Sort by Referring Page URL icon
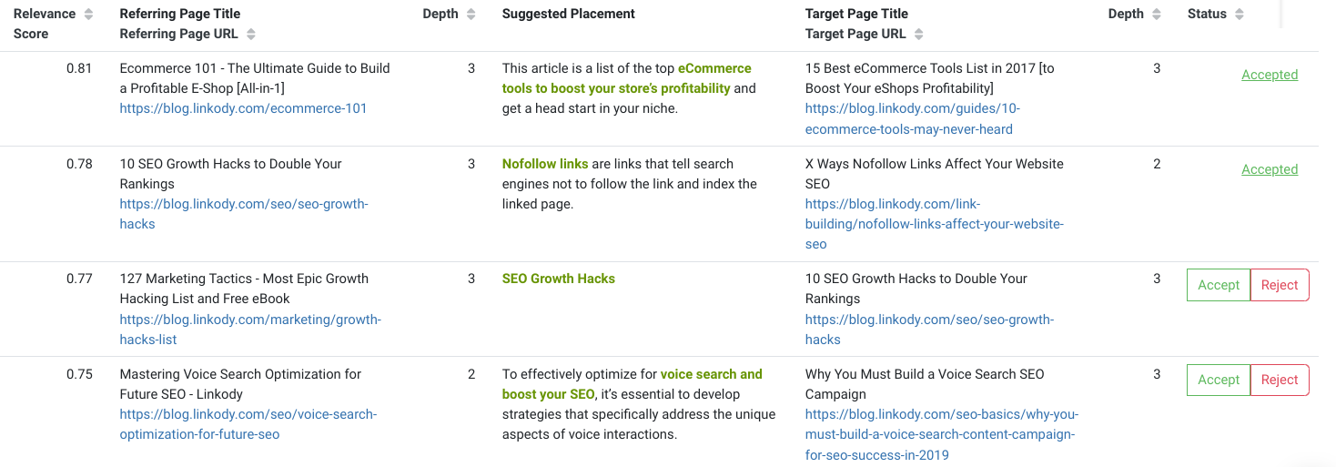 [x=251, y=35]
